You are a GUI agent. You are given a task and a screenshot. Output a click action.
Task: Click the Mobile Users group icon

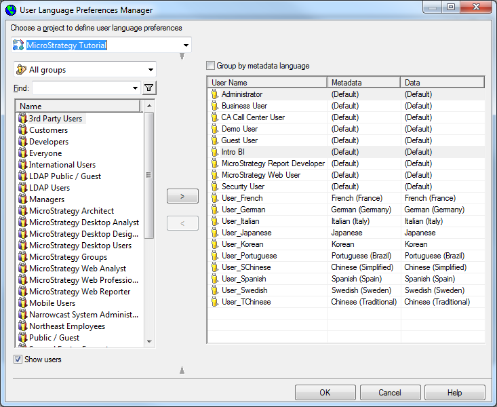[22, 303]
